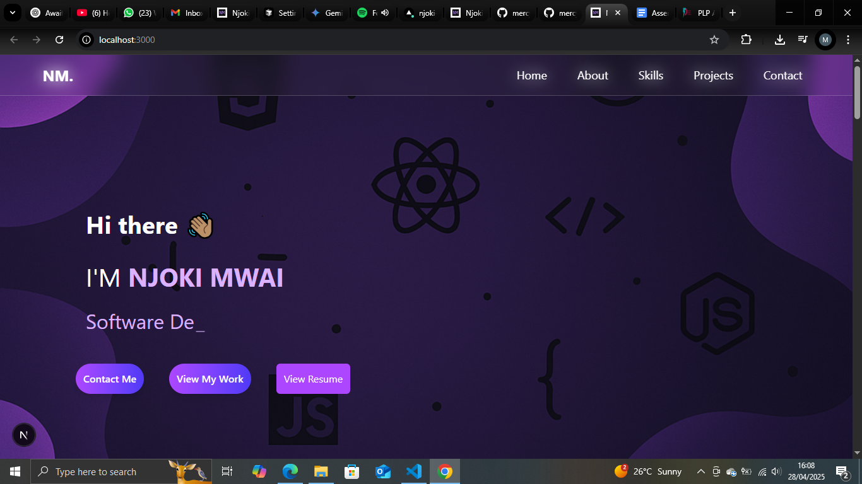Open Outlook from the taskbar
Screen dimensions: 862x484
coord(382,471)
